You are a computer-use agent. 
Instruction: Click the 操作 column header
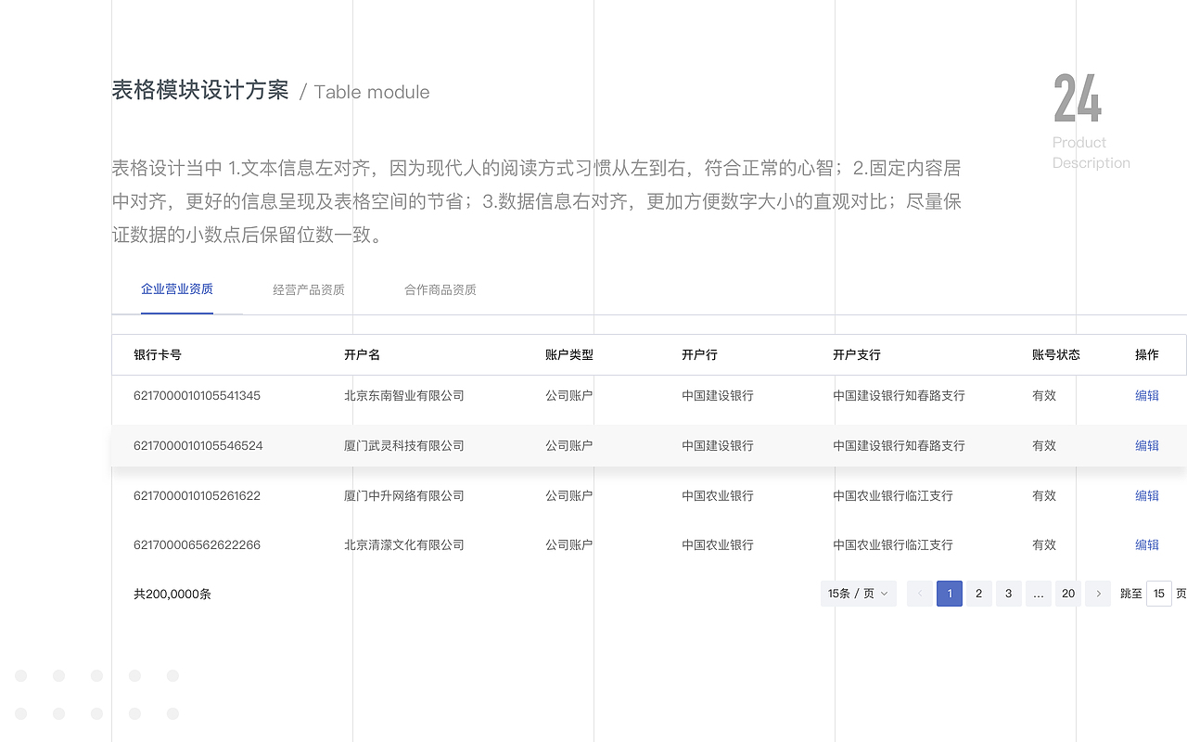pos(1147,354)
